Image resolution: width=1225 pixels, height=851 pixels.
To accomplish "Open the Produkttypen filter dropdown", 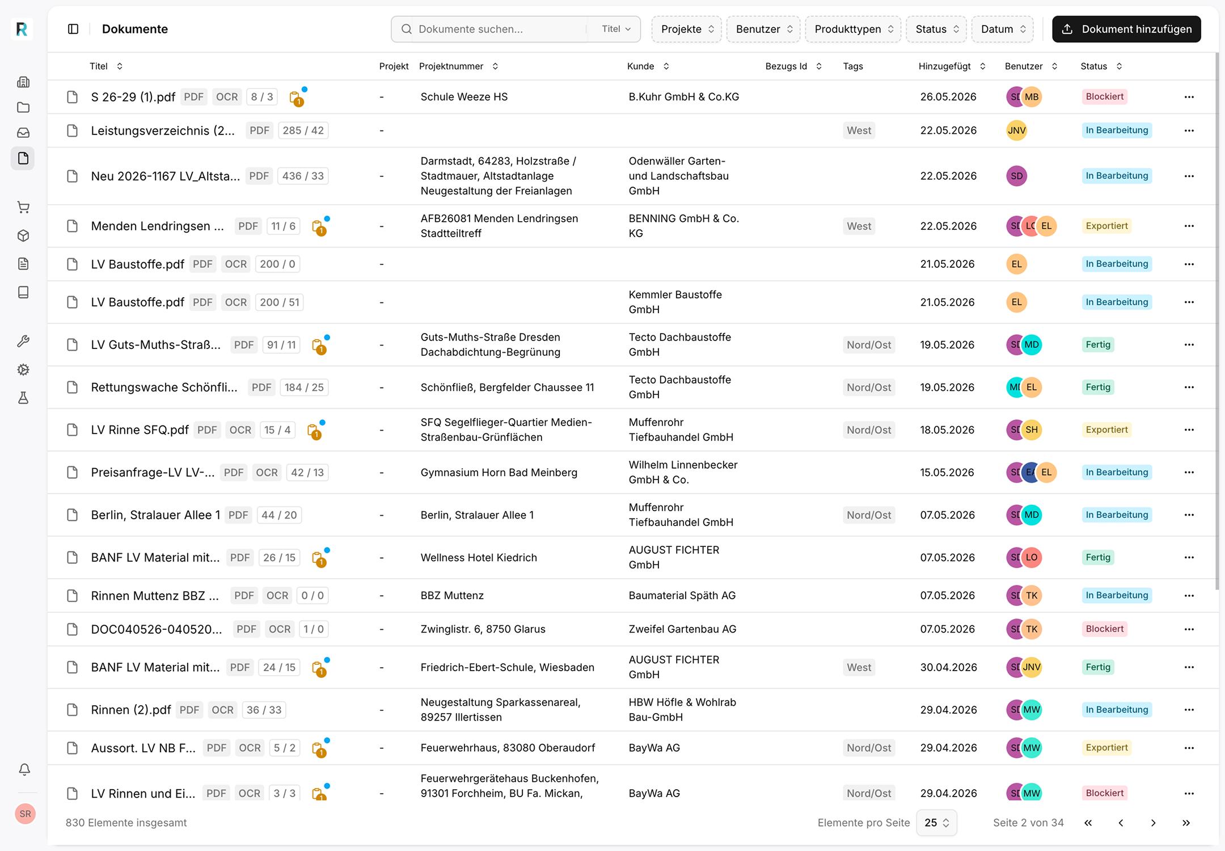I will 853,29.
